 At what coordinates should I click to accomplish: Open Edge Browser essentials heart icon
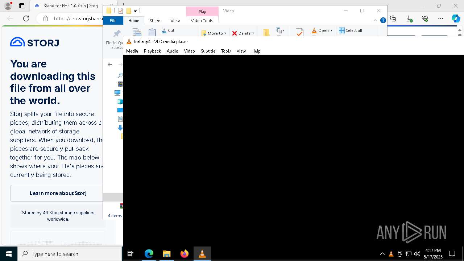[x=425, y=18]
